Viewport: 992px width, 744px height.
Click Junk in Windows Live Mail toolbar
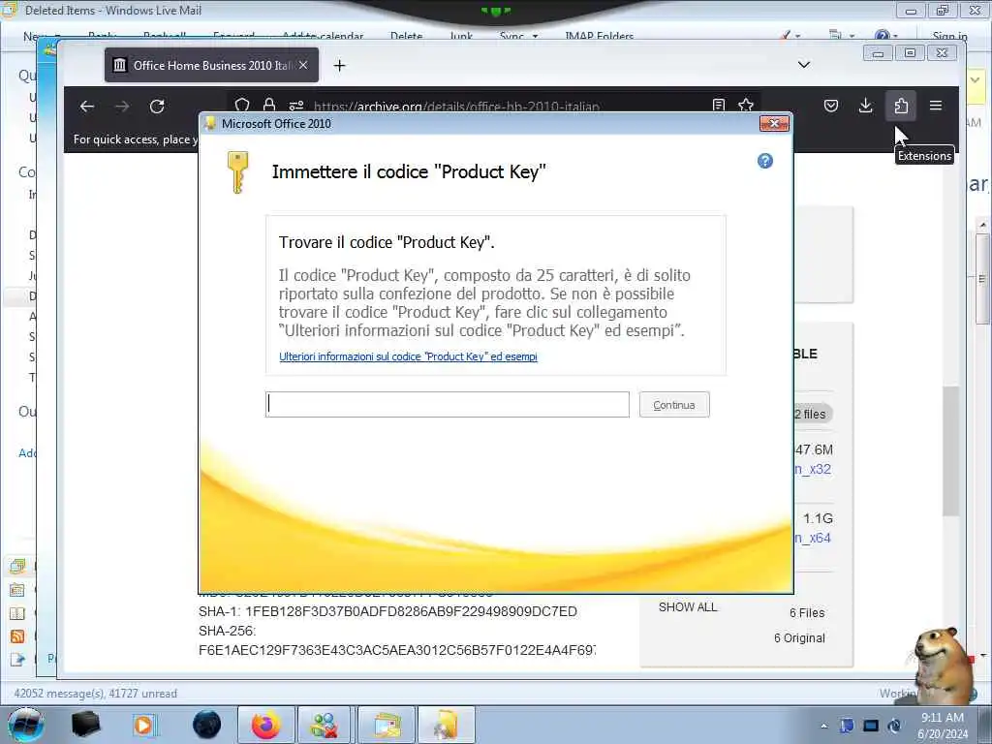461,36
